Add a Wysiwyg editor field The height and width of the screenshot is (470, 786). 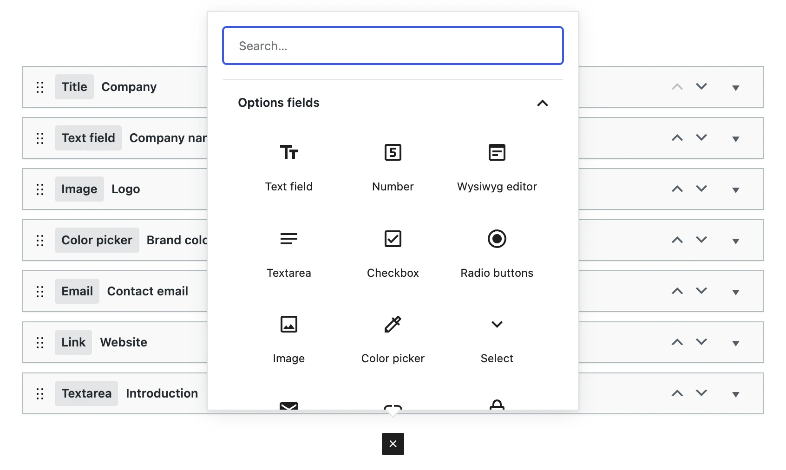[497, 168]
